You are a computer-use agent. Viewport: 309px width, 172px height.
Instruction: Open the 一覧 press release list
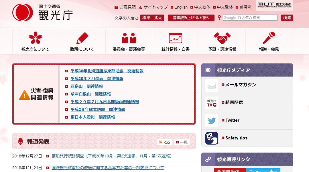tap(182, 142)
